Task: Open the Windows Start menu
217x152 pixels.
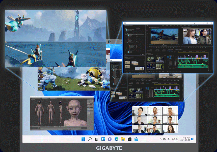Action: pyautogui.click(x=83, y=139)
